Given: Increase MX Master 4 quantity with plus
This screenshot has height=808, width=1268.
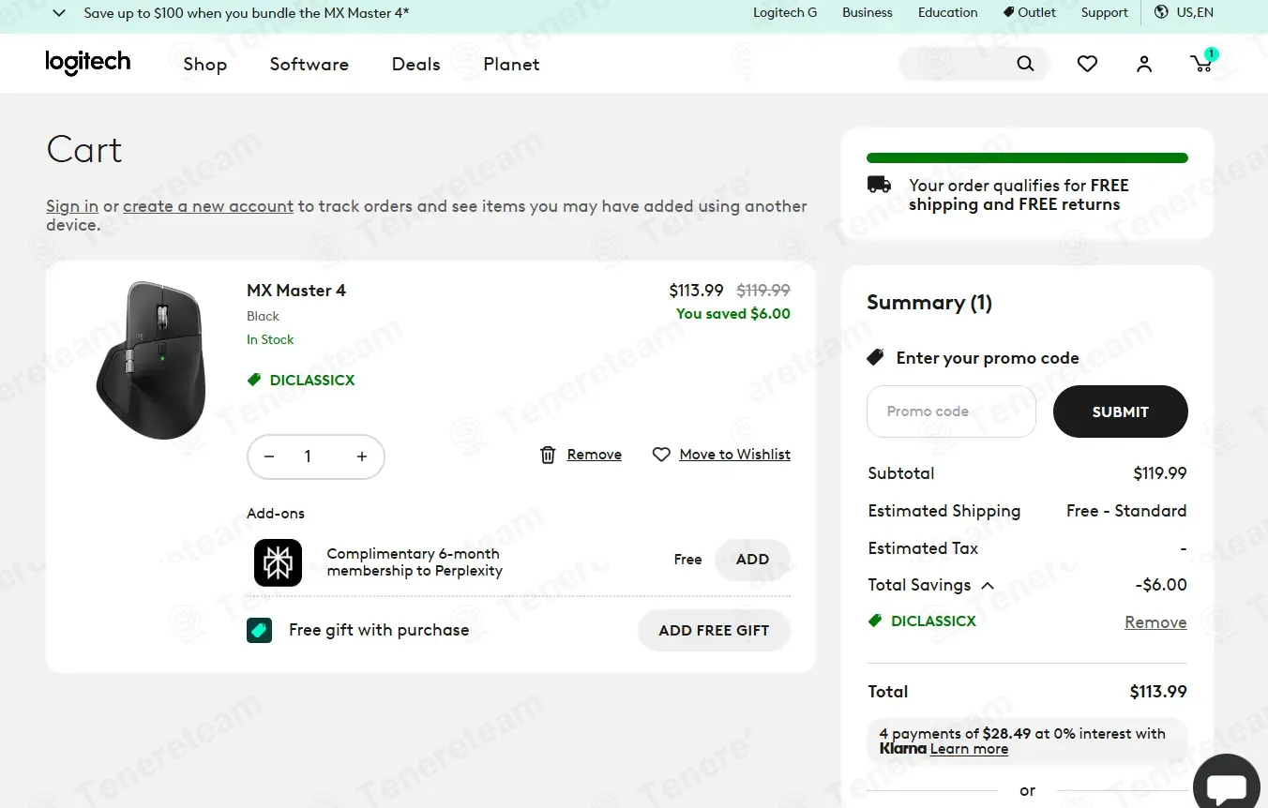Looking at the screenshot, I should (x=362, y=456).
